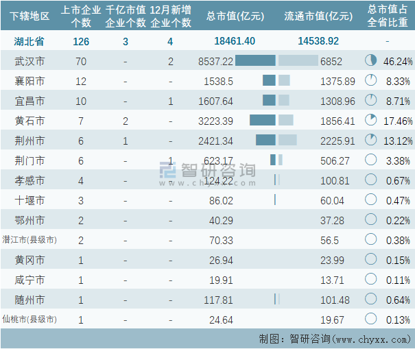Click the 潜江市(县级市) row label
The image size is (415, 349).
(29, 240)
